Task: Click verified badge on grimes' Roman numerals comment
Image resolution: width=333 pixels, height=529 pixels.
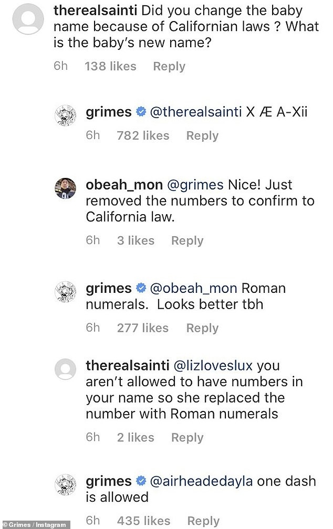Action: [x=140, y=288]
